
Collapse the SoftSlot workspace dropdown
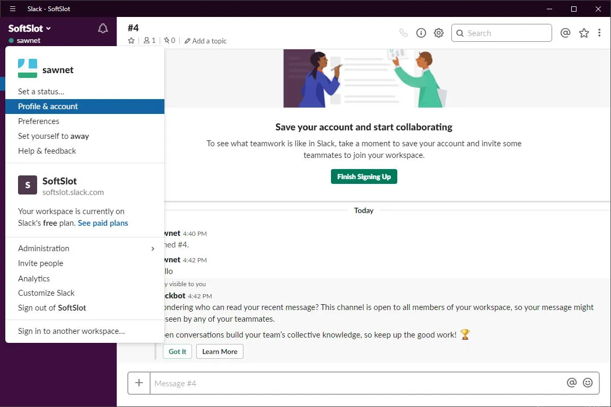30,29
